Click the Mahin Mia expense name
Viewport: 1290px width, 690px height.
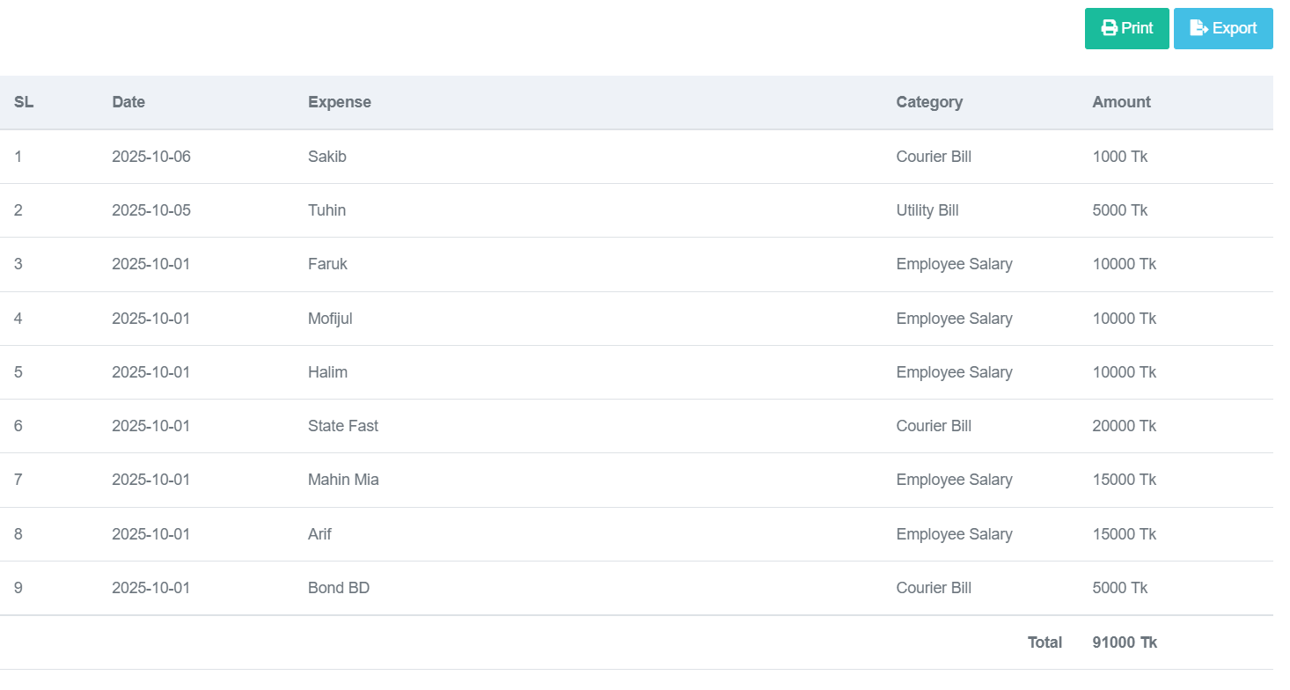tap(343, 480)
